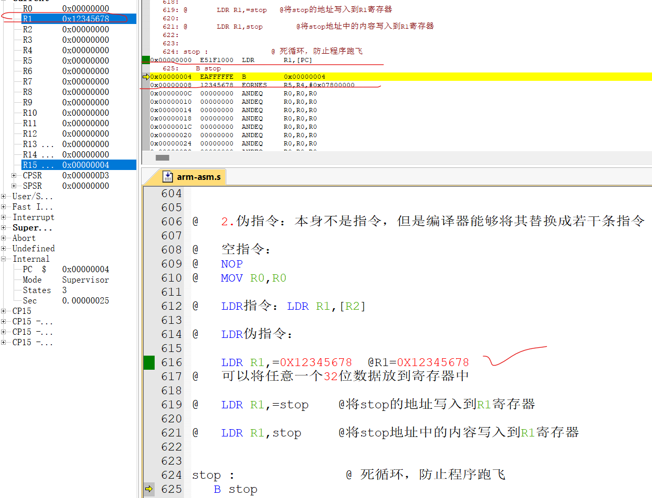
Task: Select the R11 register row
Action: pyautogui.click(x=78, y=123)
